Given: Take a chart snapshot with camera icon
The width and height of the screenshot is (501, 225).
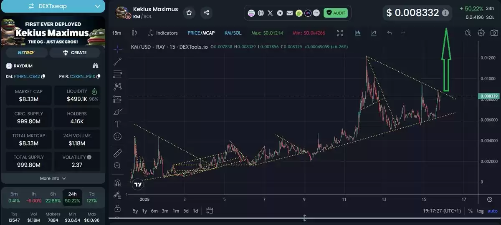Looking at the screenshot, I should [494, 33].
